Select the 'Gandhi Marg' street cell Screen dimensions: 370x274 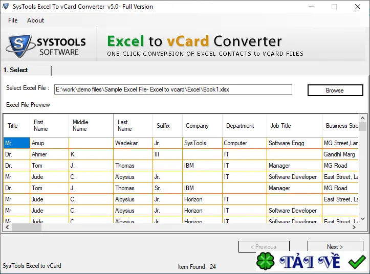(x=340, y=154)
